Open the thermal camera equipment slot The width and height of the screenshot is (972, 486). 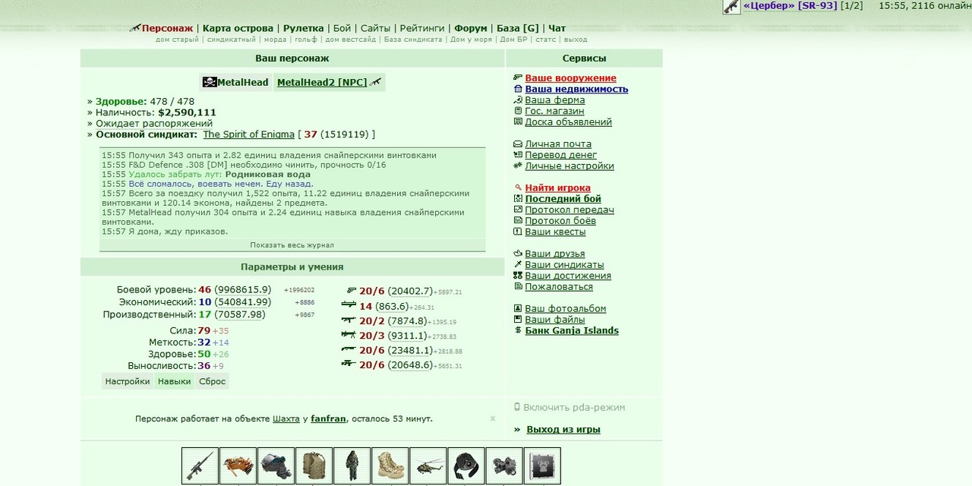coord(466,465)
